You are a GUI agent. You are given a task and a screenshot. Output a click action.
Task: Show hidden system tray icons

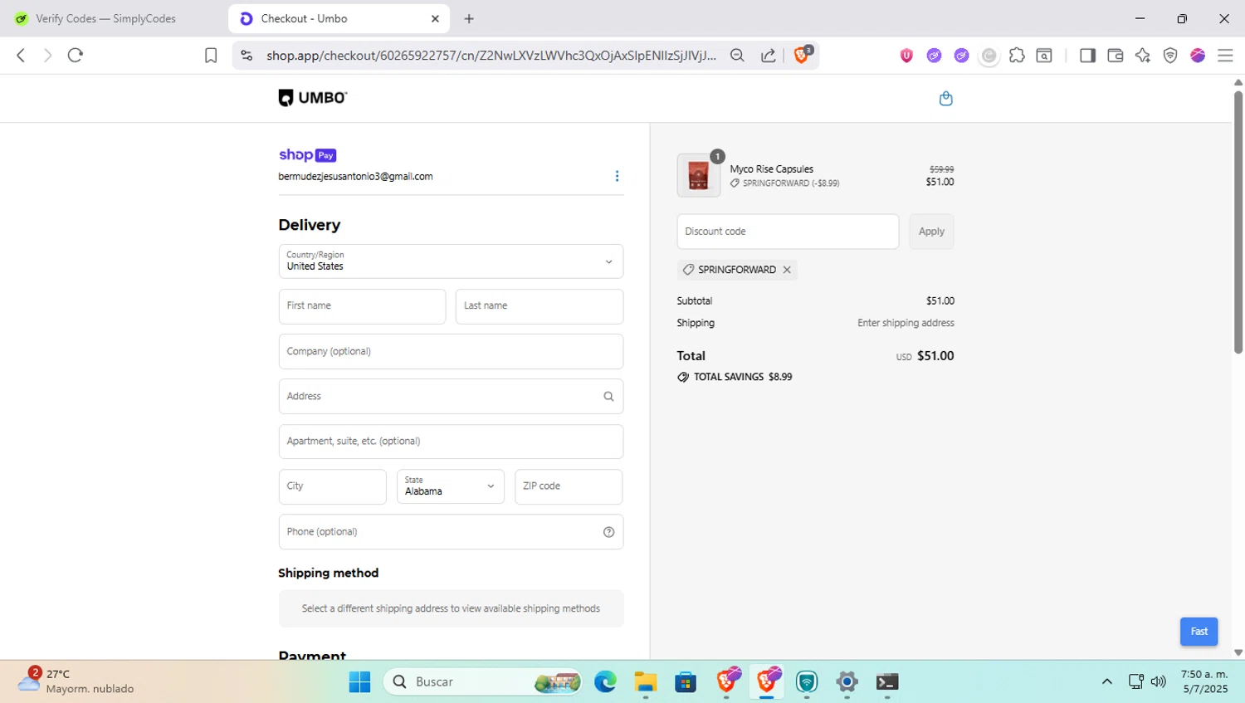tap(1106, 681)
